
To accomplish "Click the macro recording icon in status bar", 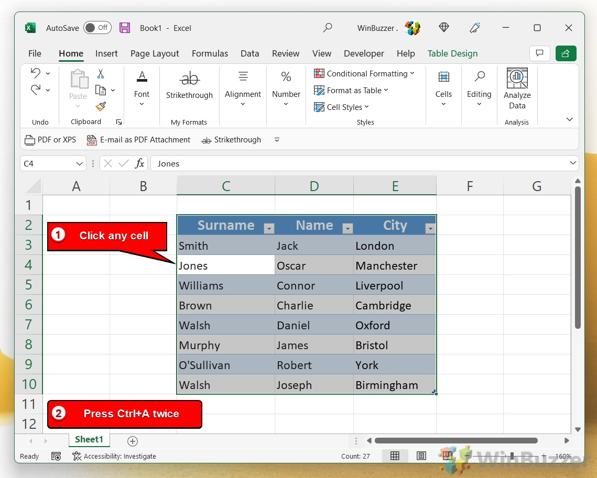I will click(x=56, y=457).
